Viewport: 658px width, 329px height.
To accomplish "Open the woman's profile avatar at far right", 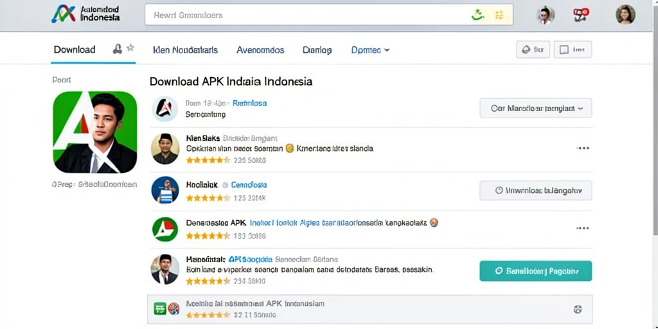I will click(x=625, y=15).
